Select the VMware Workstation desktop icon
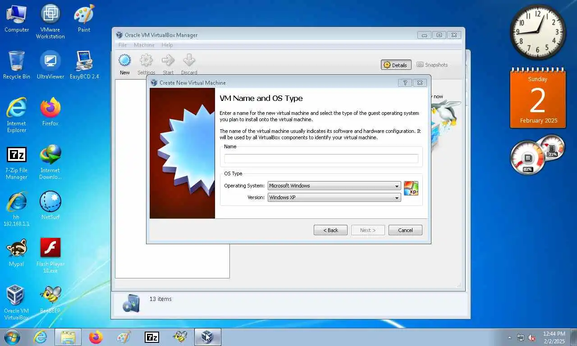The width and height of the screenshot is (577, 346). coord(50,22)
